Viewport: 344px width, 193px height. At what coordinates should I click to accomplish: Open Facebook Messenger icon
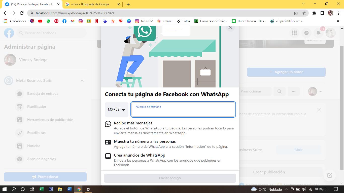[x=306, y=33]
